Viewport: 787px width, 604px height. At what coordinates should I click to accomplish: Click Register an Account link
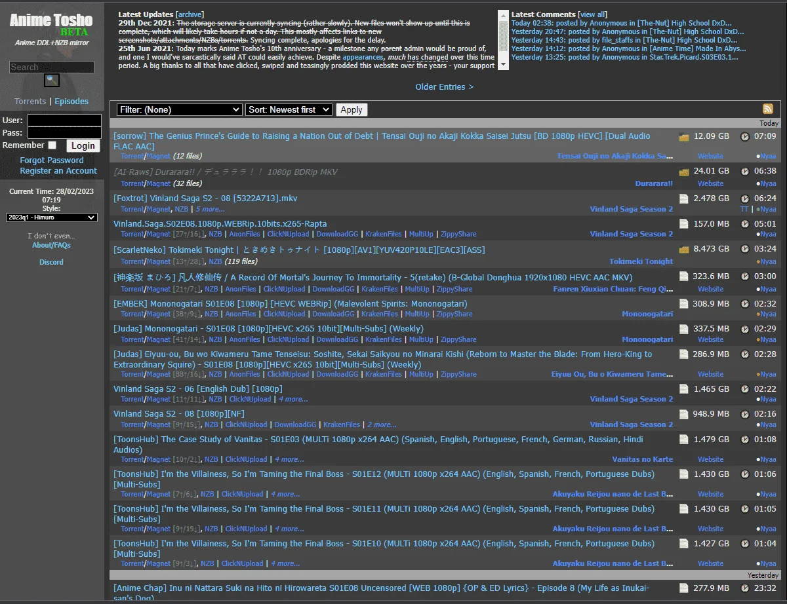pos(58,171)
